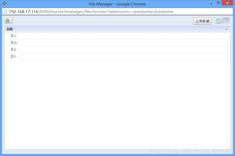Maximize the File Manager window
The width and height of the screenshot is (235, 156).
tap(218, 3)
